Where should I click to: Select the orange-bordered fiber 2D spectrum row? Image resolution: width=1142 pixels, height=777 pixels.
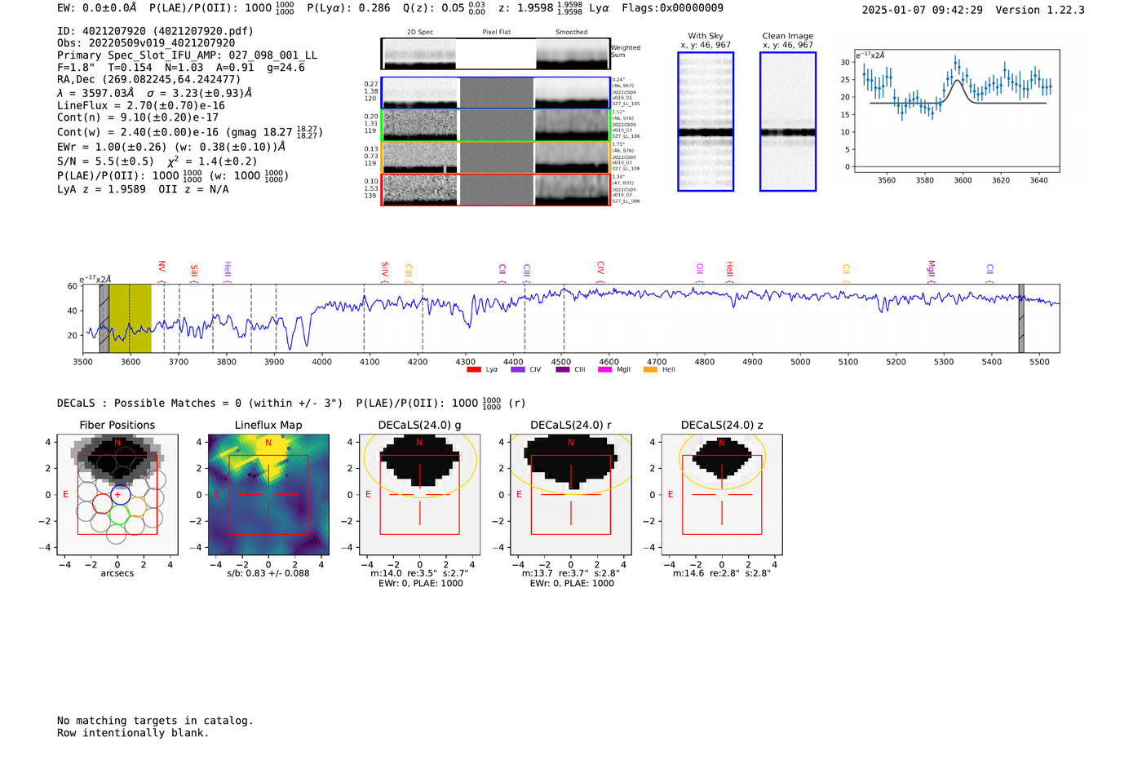495,157
